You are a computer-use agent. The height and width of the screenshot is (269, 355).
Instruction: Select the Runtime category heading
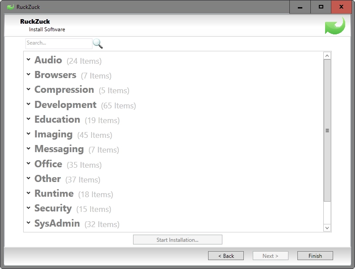coord(54,194)
